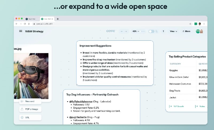The width and height of the screenshot is (214, 130).
Task: Adjust the 42% zoom slider
Action: 141,31
